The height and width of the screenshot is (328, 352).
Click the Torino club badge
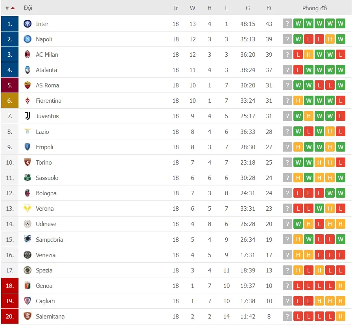[27, 162]
